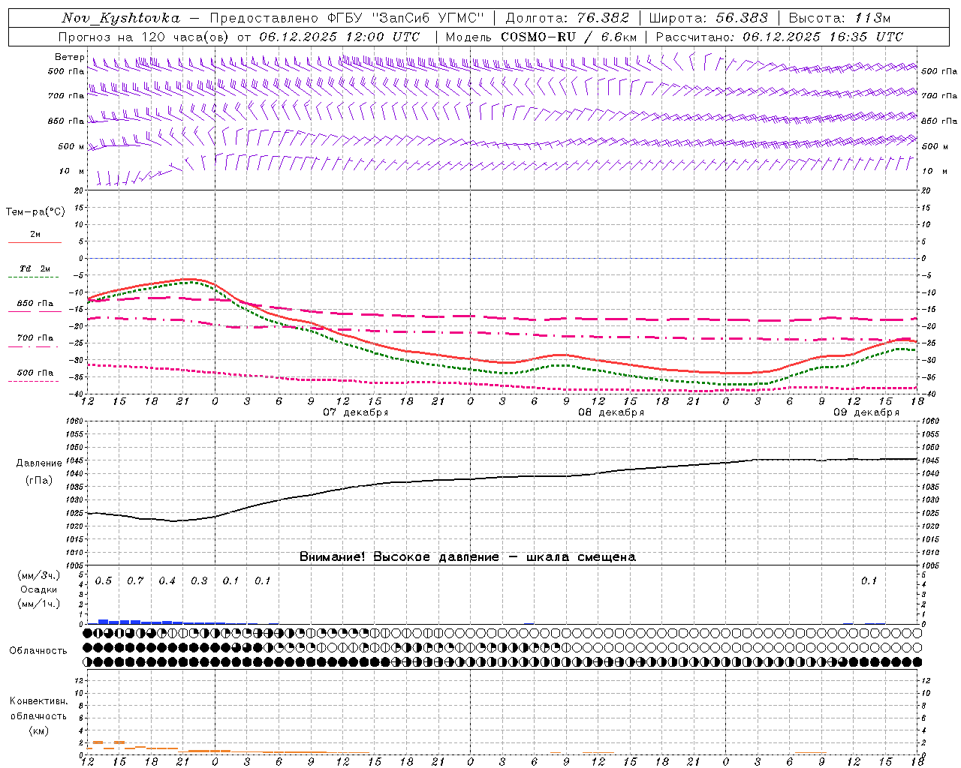Screen dimensions: 961x768
Task: Click the Давление panel label
Action: tap(39, 463)
